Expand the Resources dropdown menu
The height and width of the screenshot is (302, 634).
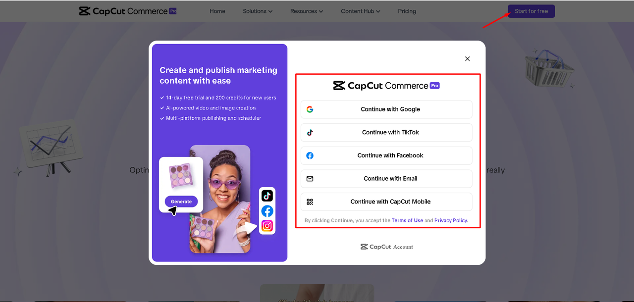(x=307, y=11)
